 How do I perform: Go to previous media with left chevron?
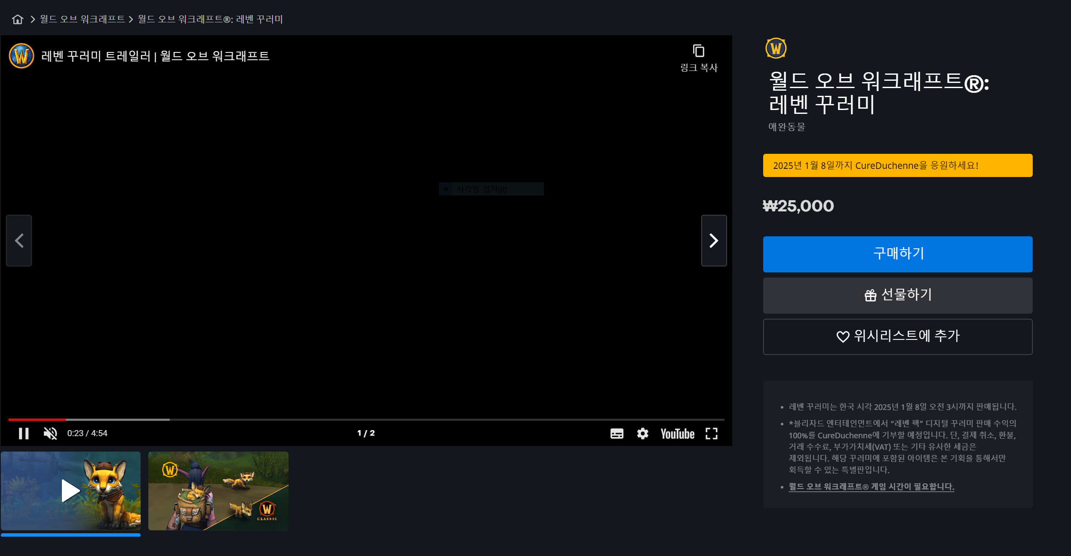(x=19, y=241)
